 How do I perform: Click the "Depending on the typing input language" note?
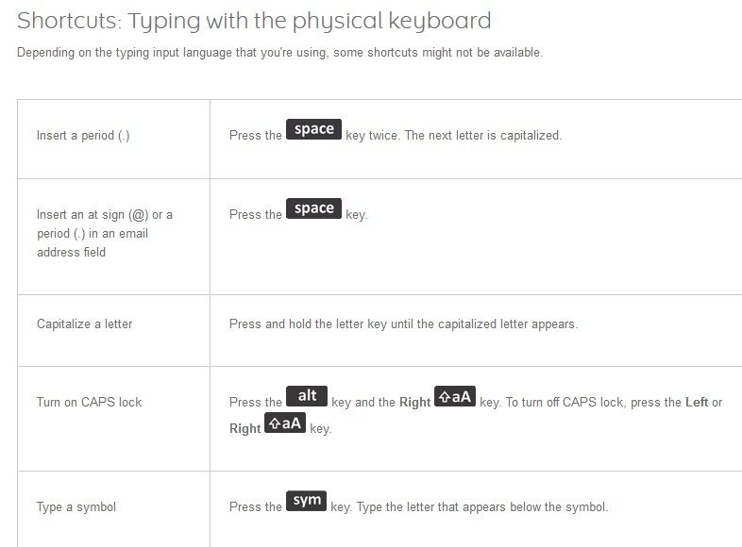tap(279, 53)
